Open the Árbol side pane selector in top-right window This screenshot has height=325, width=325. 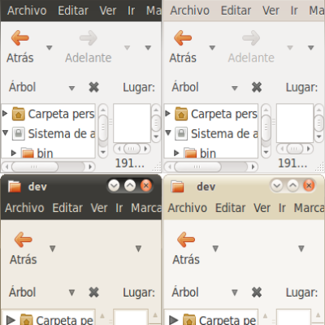click(x=235, y=88)
